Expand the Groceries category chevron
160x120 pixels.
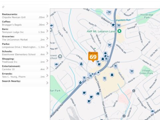click(47, 38)
